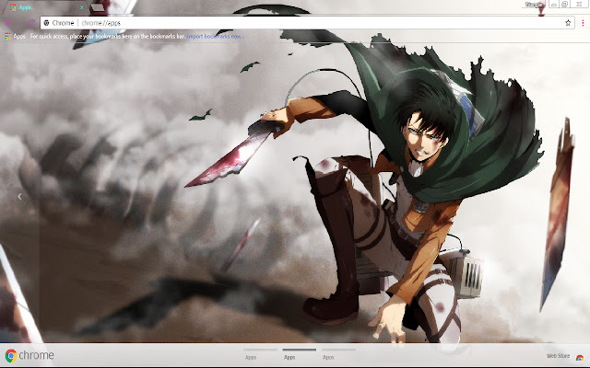This screenshot has height=368, width=590.
Task: Switch to the middle active Apps page indicator
Action: pos(299,354)
